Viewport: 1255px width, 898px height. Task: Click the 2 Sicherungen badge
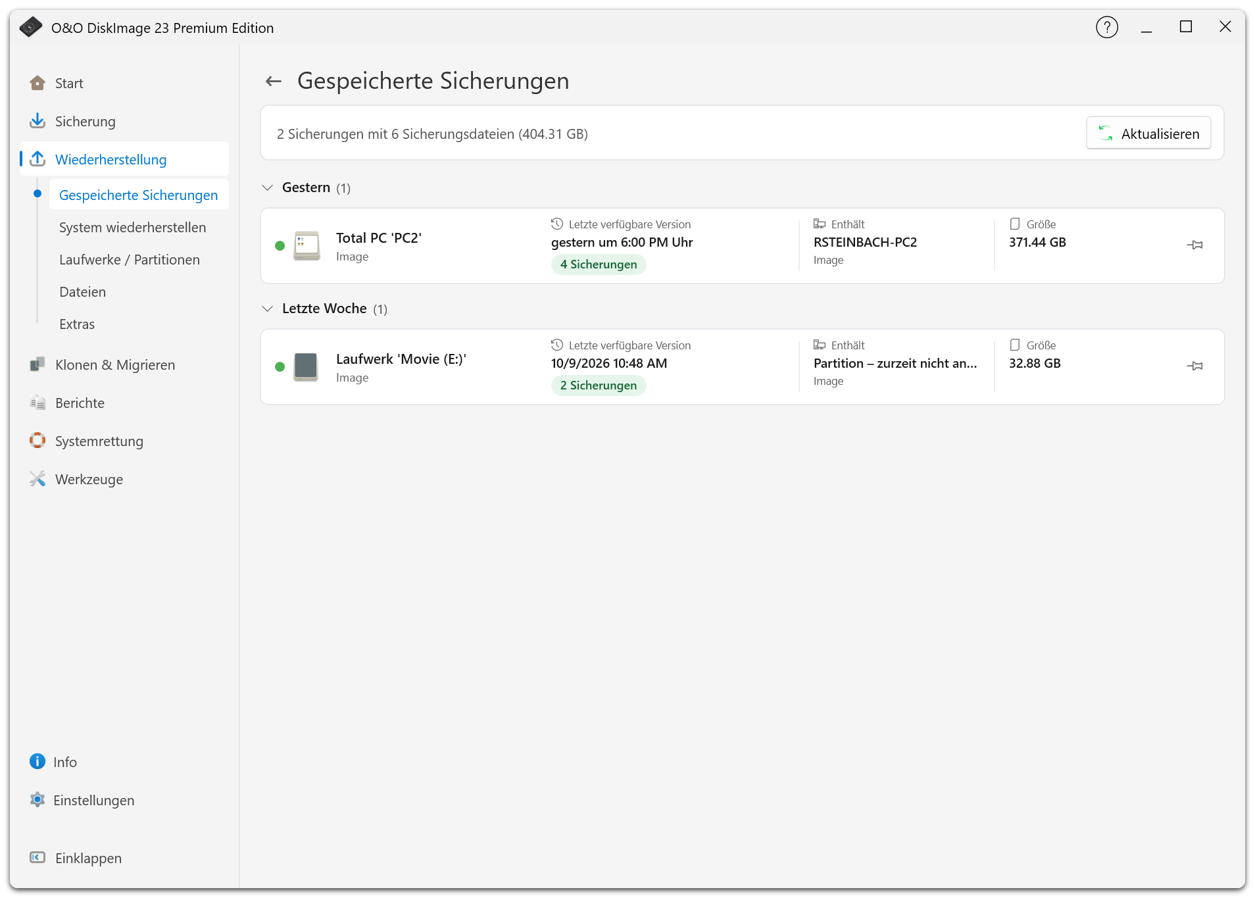[599, 386]
